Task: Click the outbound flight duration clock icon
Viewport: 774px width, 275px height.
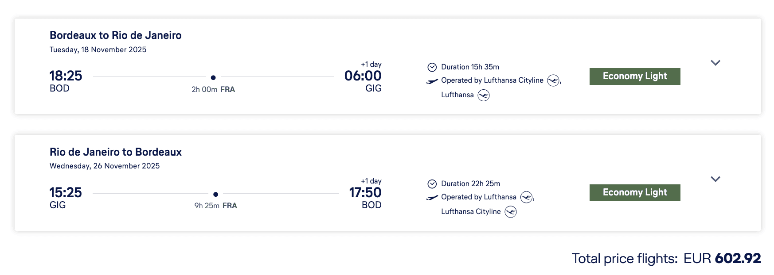Action: [x=432, y=67]
